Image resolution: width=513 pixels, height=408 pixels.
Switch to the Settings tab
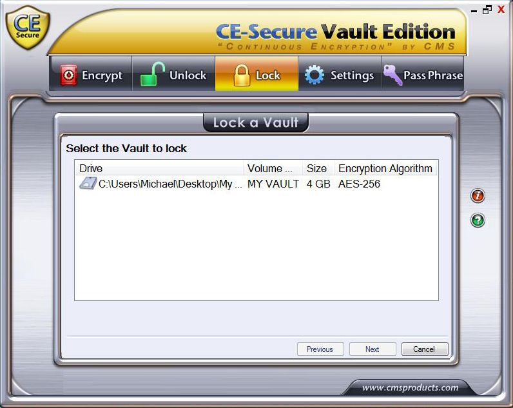click(x=340, y=73)
